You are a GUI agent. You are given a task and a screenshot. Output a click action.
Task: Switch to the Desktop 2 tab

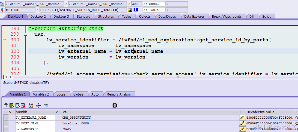(x=38, y=17)
